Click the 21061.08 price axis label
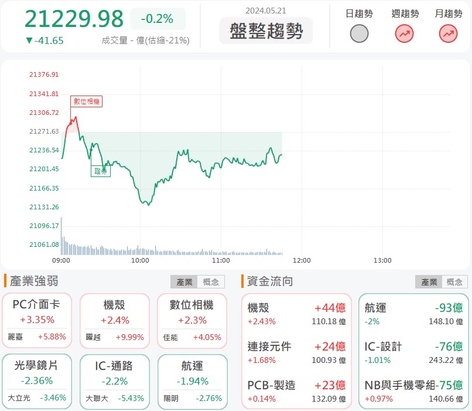This screenshot has height=411, width=472. pos(44,244)
